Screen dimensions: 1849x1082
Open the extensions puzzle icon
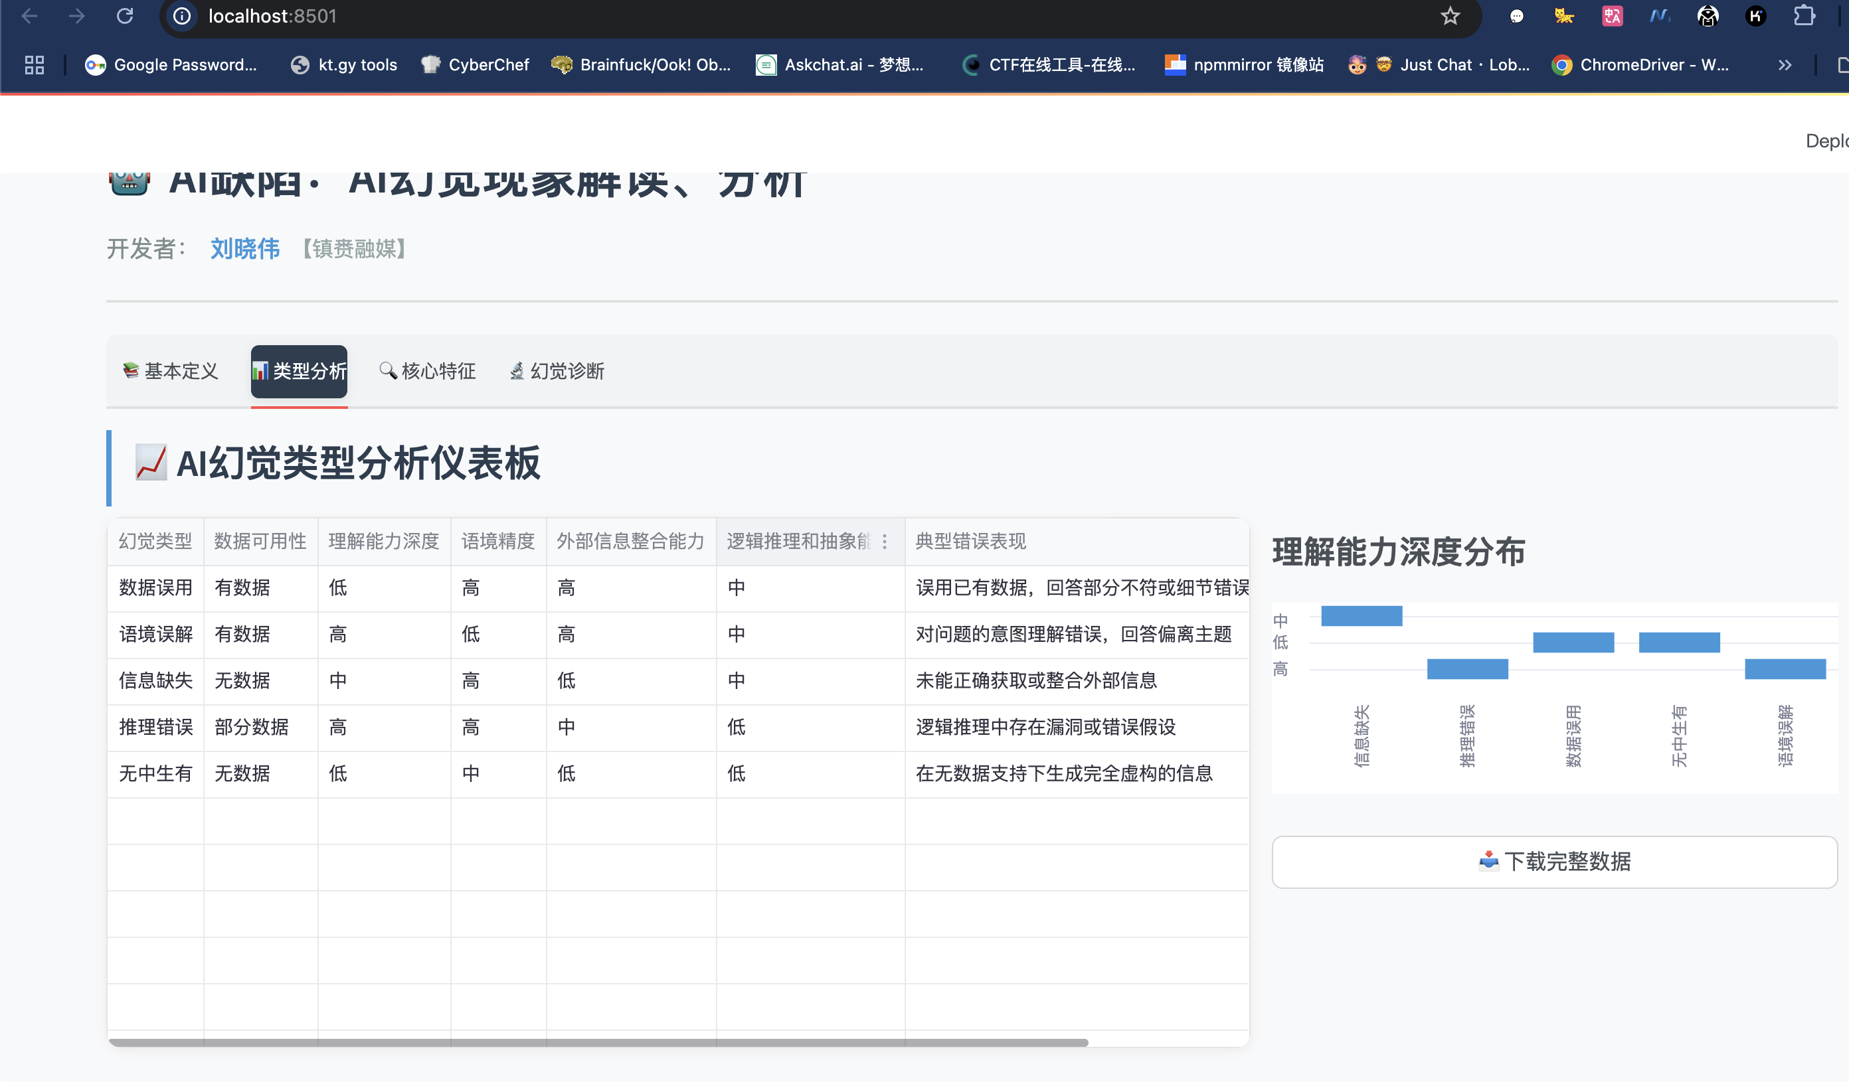point(1804,16)
